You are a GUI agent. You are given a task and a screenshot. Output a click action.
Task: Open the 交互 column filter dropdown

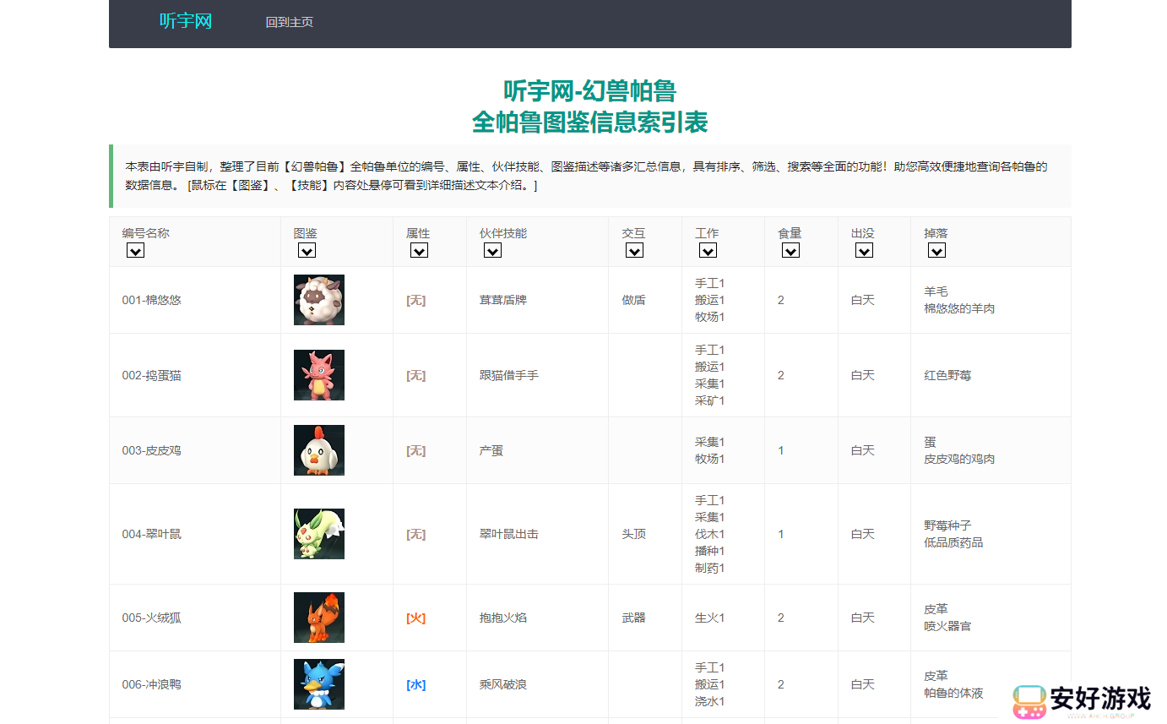634,250
